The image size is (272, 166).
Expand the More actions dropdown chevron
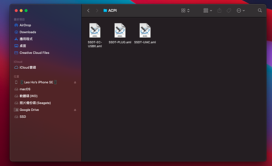pyautogui.click(x=244, y=10)
